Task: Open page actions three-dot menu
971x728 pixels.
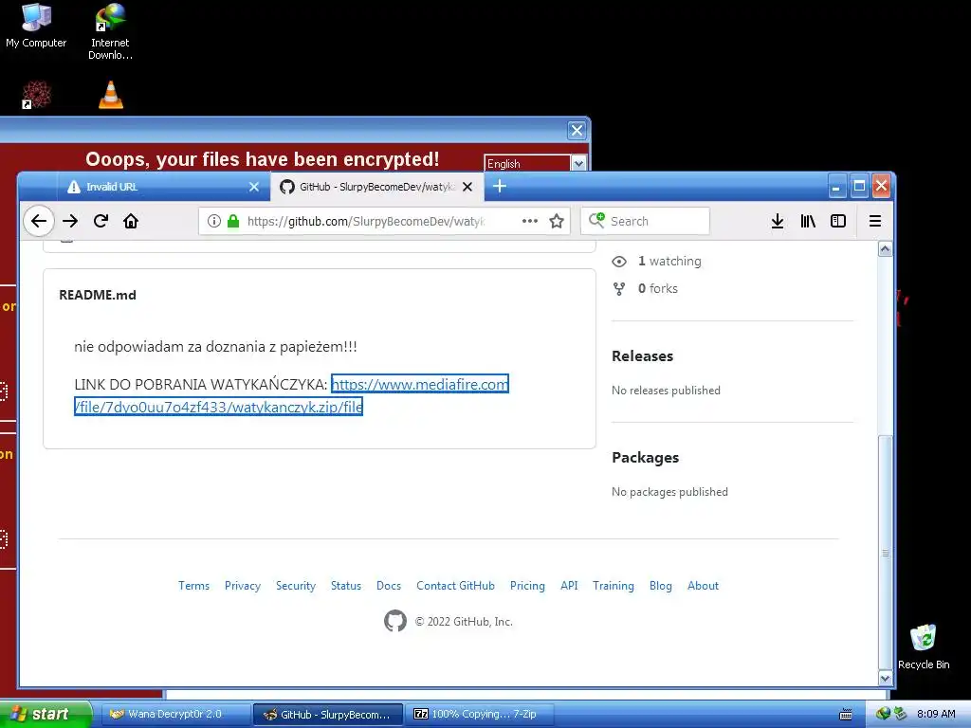Action: [529, 221]
